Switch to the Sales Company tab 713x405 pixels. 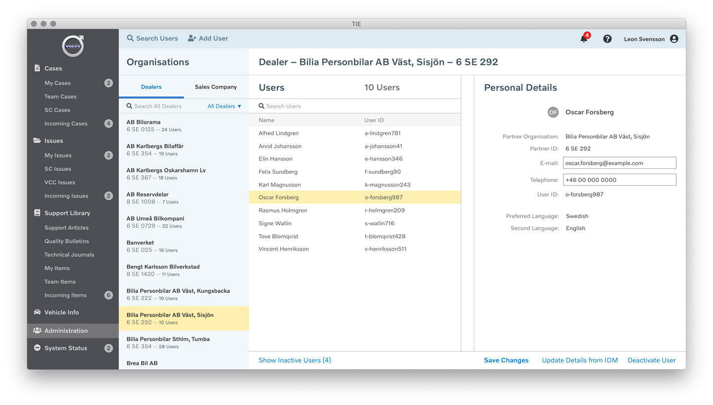216,87
